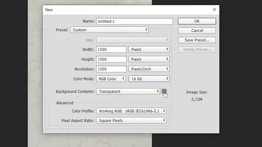Click Save Preset button
This screenshot has height=147, width=262.
point(197,40)
